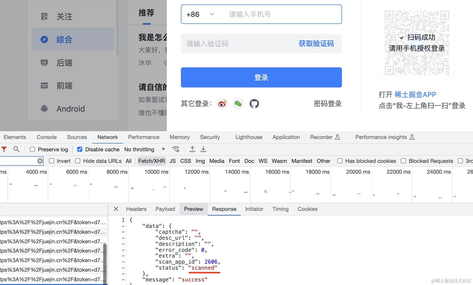Screen dimensions: 473x285
Task: Open the network search magnifier icon
Action: coord(17,149)
